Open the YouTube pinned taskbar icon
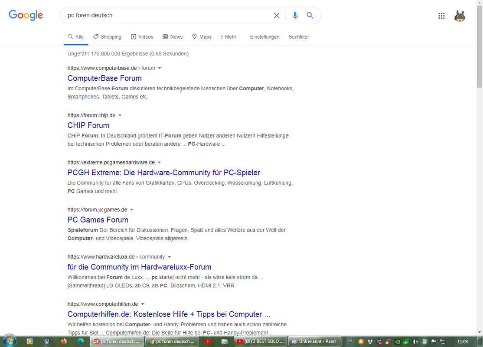483x347 pixels. pyautogui.click(x=208, y=341)
